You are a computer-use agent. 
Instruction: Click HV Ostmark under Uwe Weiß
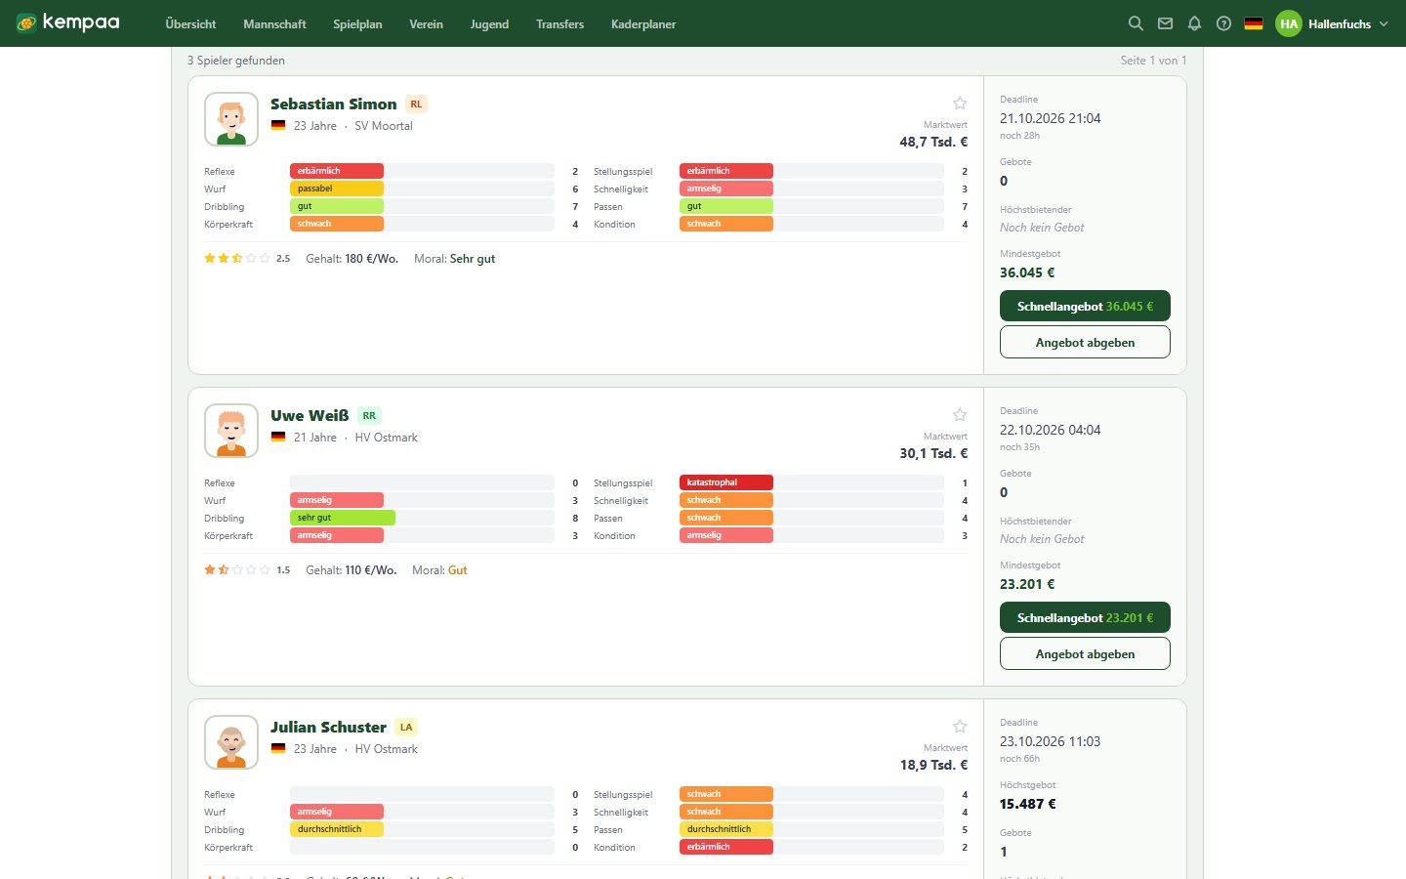tap(386, 438)
